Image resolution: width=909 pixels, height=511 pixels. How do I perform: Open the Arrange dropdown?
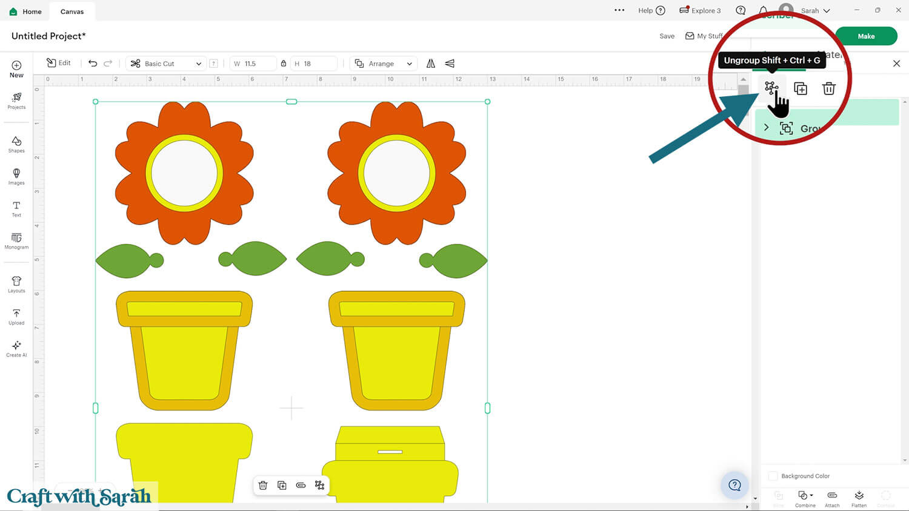tap(384, 64)
